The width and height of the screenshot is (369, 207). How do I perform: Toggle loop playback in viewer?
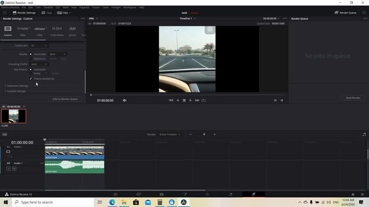point(204,100)
